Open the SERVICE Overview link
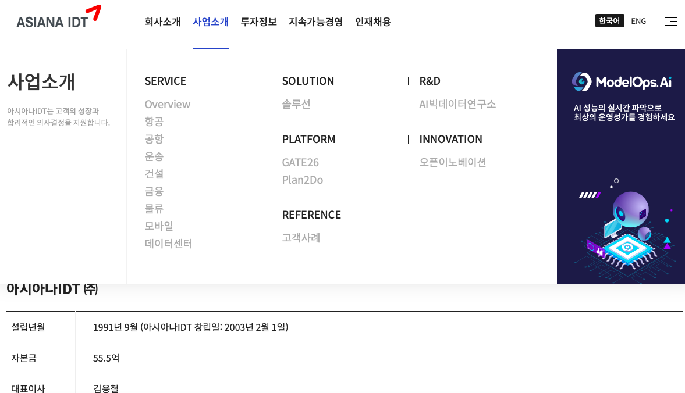 pos(167,104)
